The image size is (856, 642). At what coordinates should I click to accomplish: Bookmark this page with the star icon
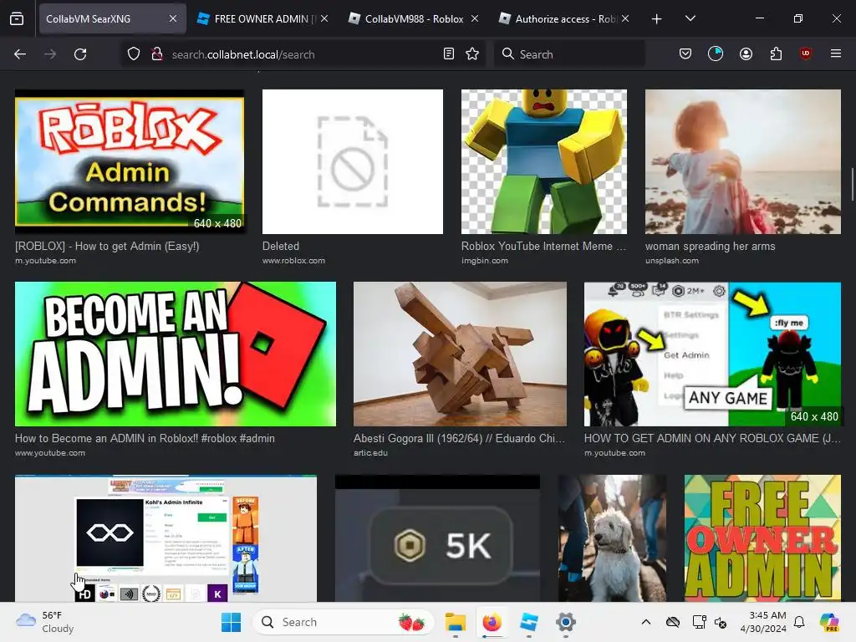[x=473, y=54]
